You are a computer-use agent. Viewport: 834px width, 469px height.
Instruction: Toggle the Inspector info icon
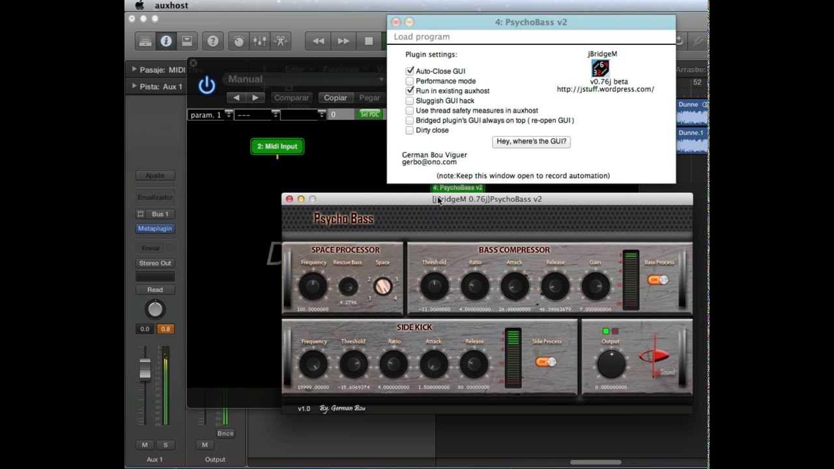click(x=165, y=41)
